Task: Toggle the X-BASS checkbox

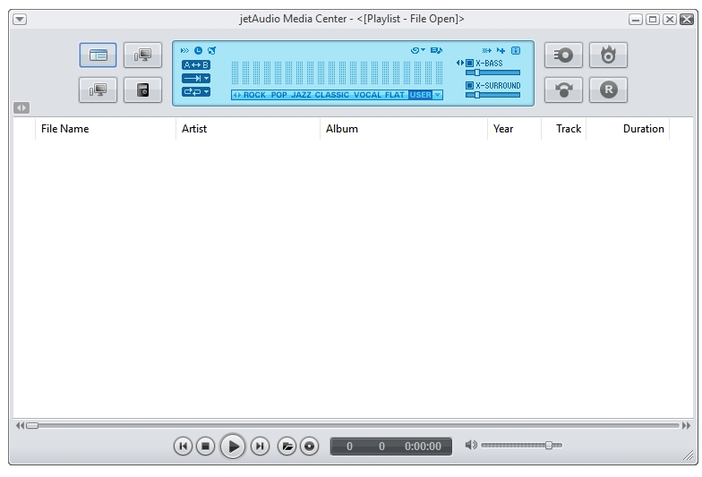Action: 469,63
